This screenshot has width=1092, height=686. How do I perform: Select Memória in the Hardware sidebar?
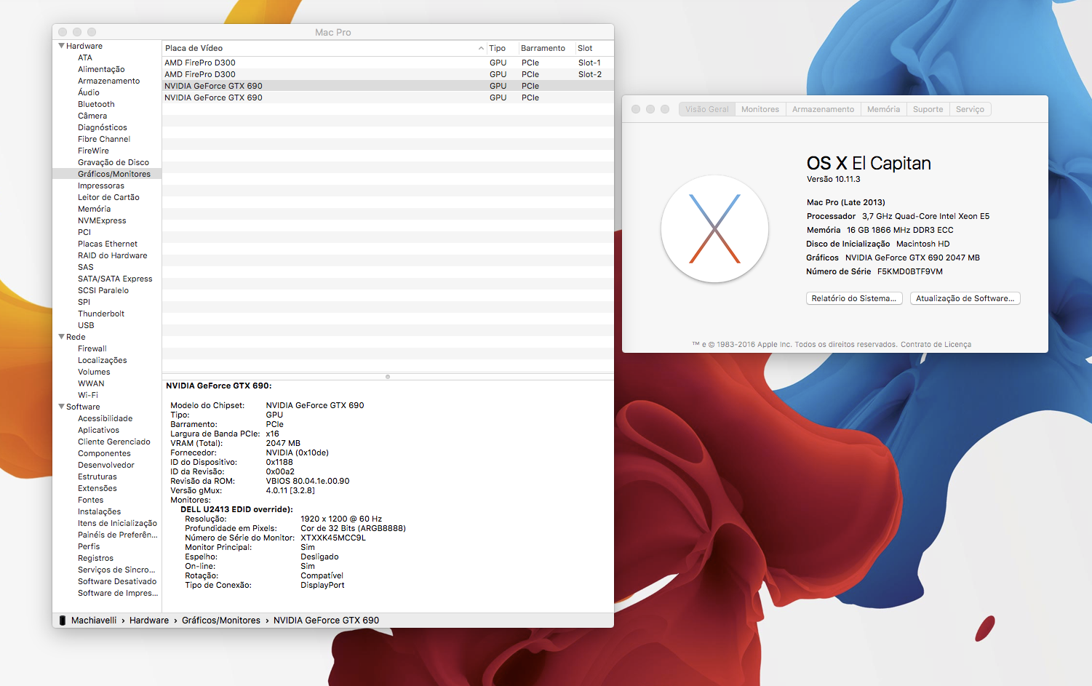pos(95,209)
